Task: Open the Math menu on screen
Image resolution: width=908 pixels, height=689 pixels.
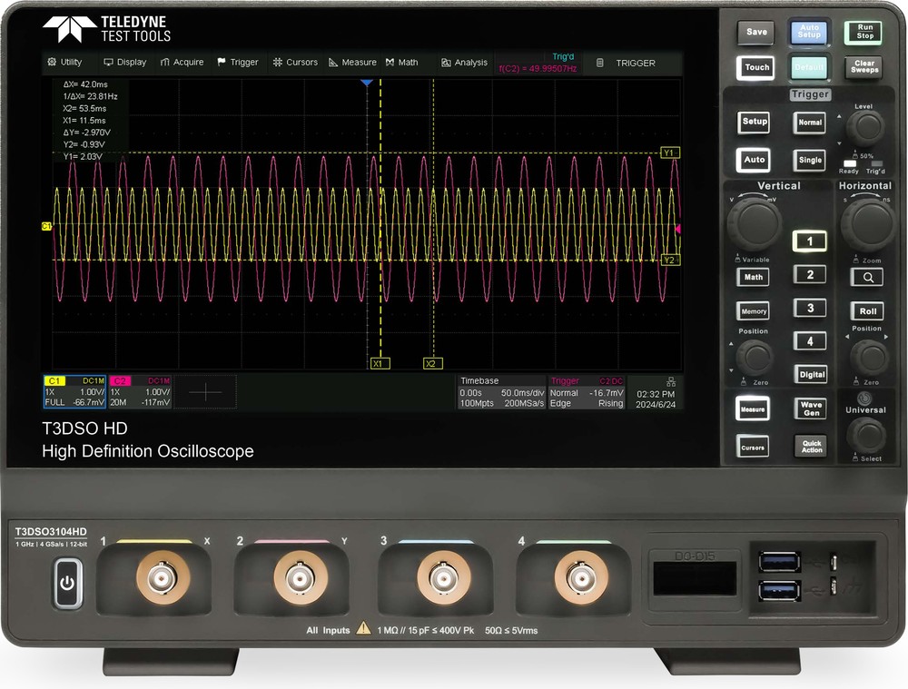Action: click(x=402, y=62)
